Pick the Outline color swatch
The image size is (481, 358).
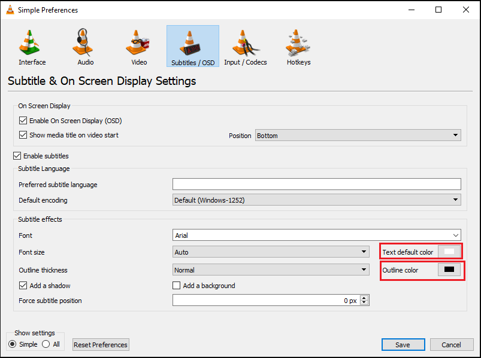pyautogui.click(x=449, y=270)
